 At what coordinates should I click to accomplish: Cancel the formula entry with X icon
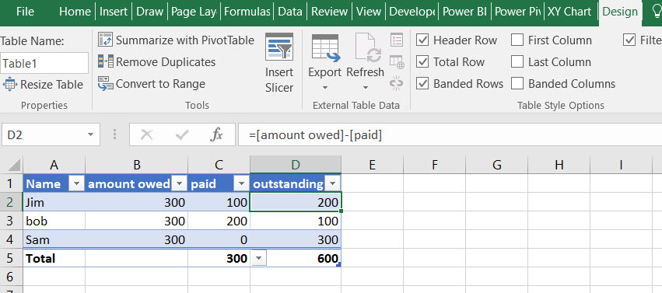(x=146, y=135)
